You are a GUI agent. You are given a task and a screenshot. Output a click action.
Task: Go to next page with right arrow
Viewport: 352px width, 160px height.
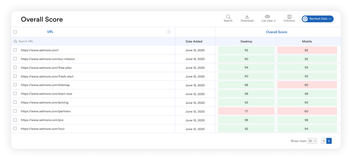point(329,141)
